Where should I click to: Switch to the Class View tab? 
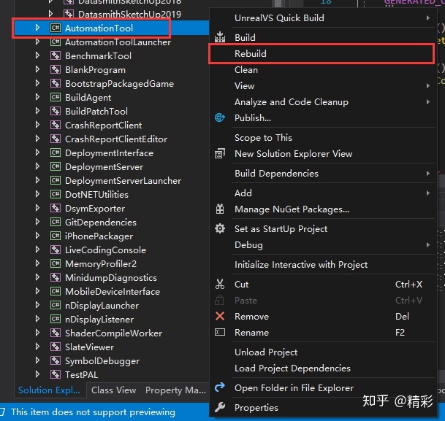(x=113, y=390)
